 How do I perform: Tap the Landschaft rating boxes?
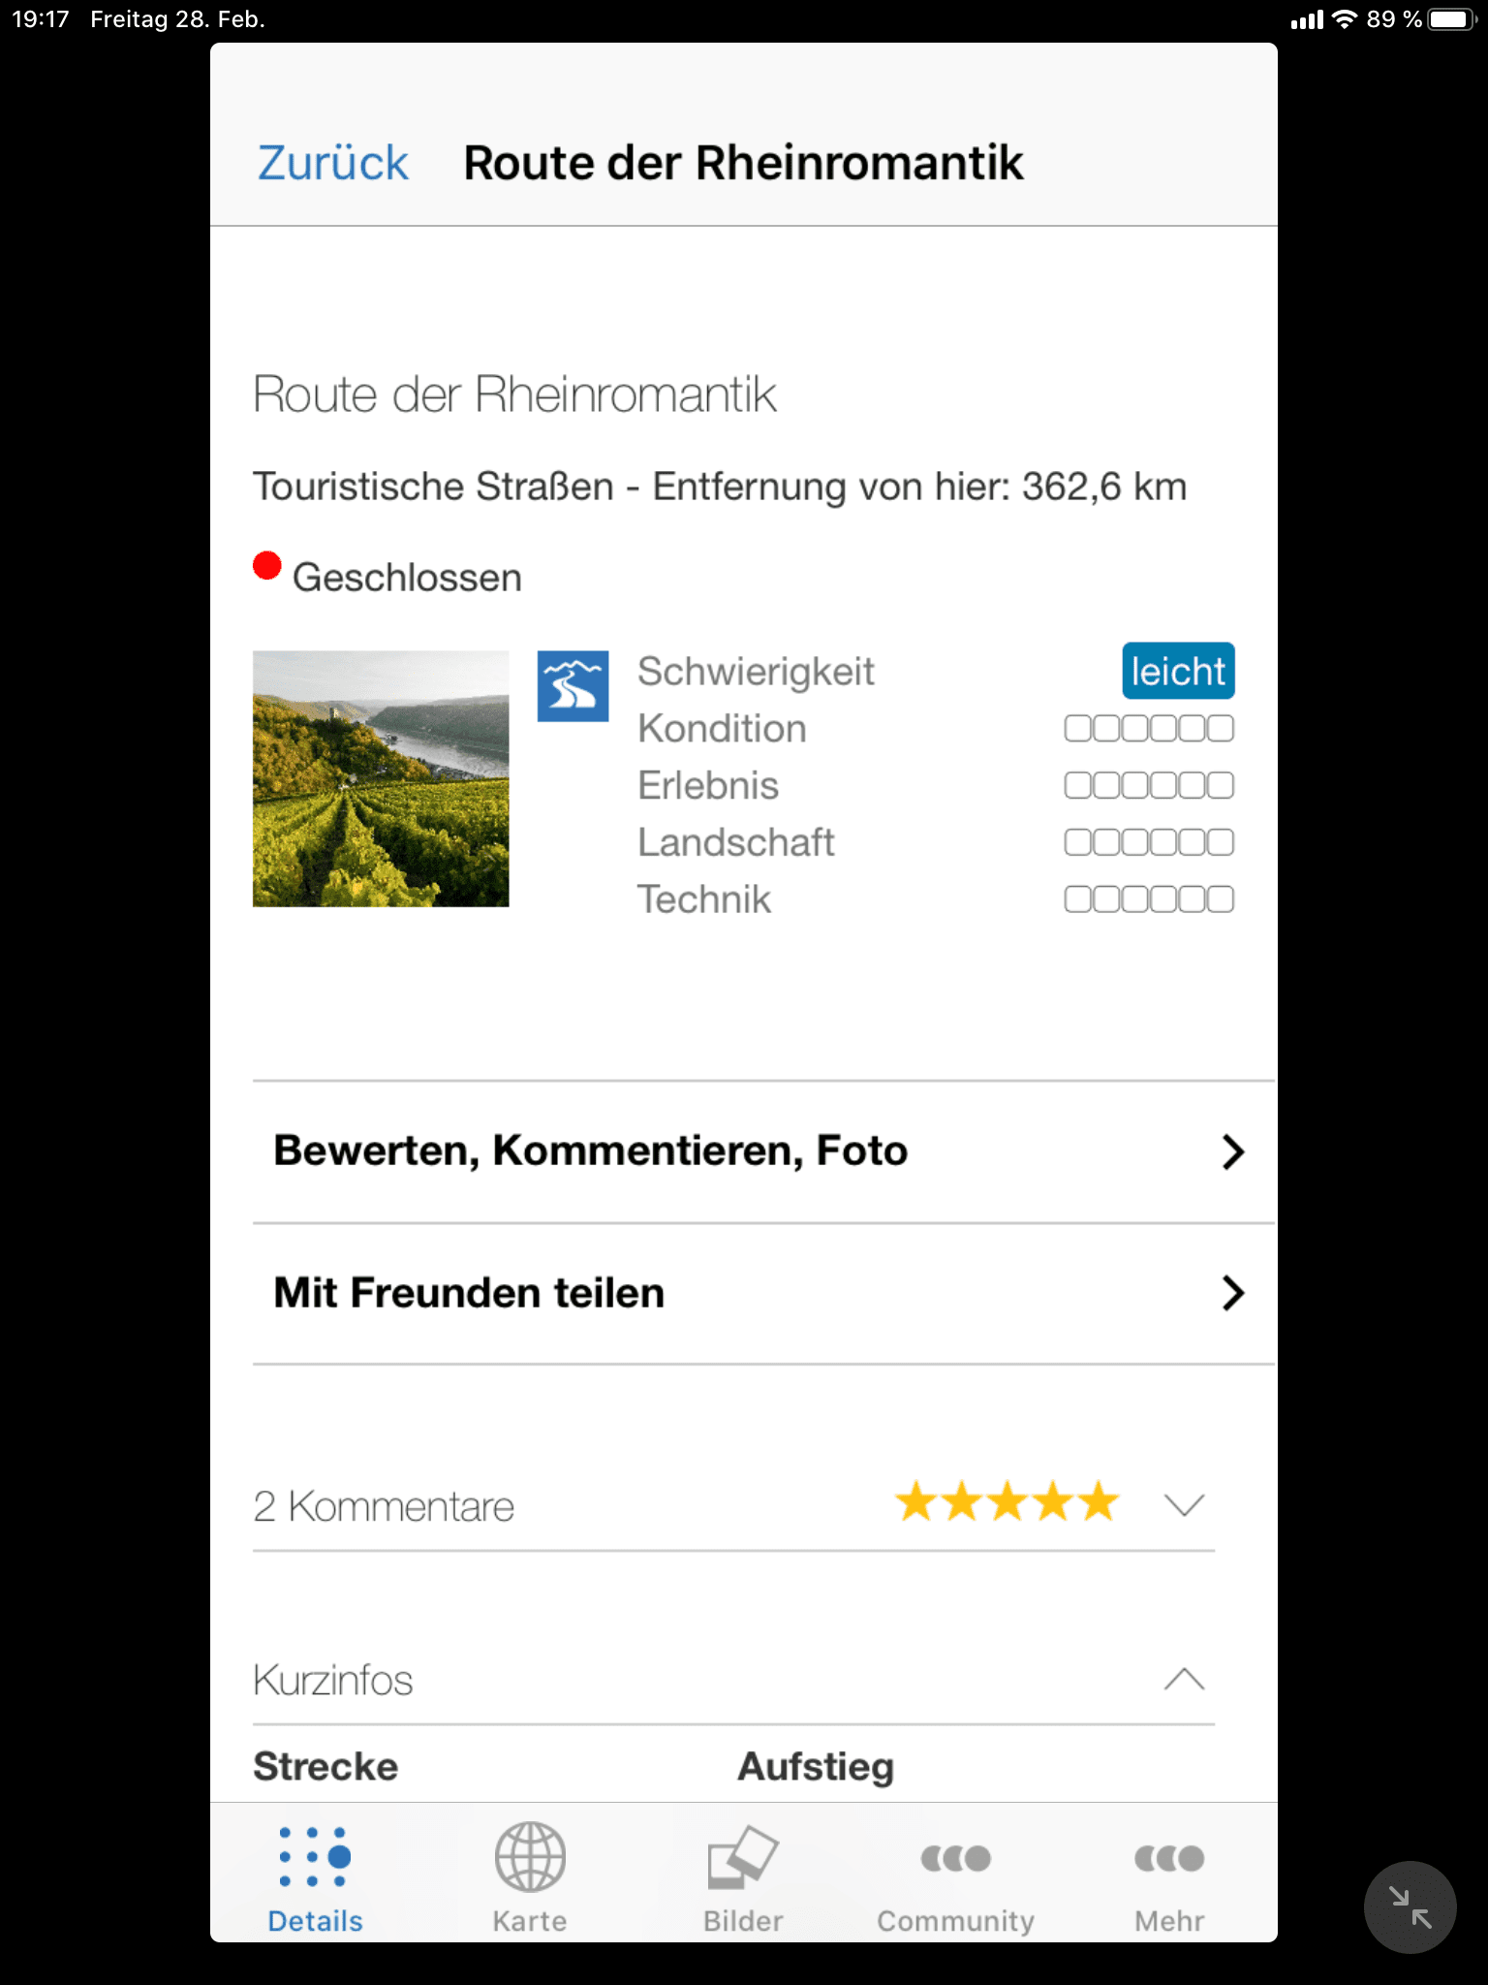[x=1149, y=842]
